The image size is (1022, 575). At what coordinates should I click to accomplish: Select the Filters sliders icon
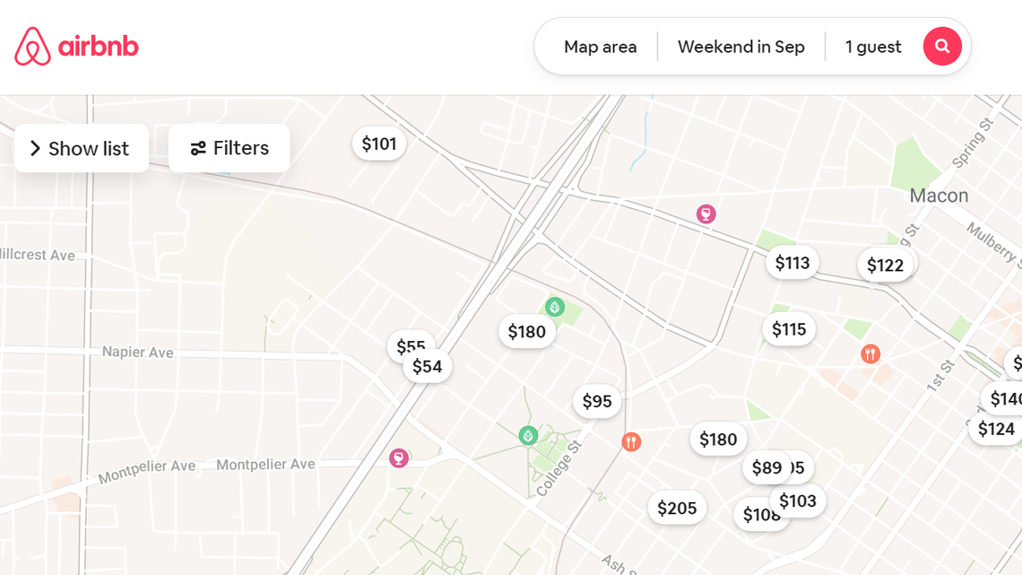[198, 148]
